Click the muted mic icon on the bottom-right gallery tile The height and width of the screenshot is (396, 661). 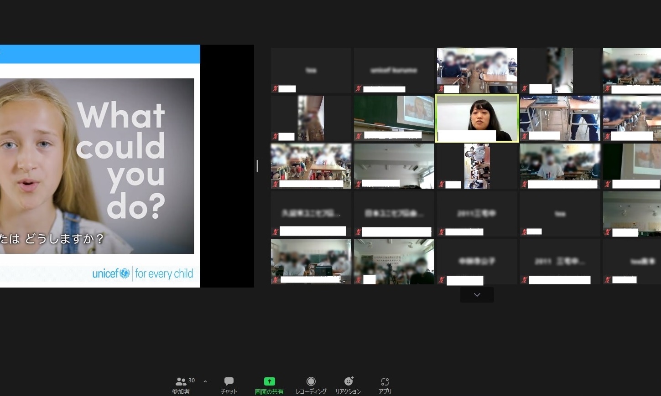607,280
